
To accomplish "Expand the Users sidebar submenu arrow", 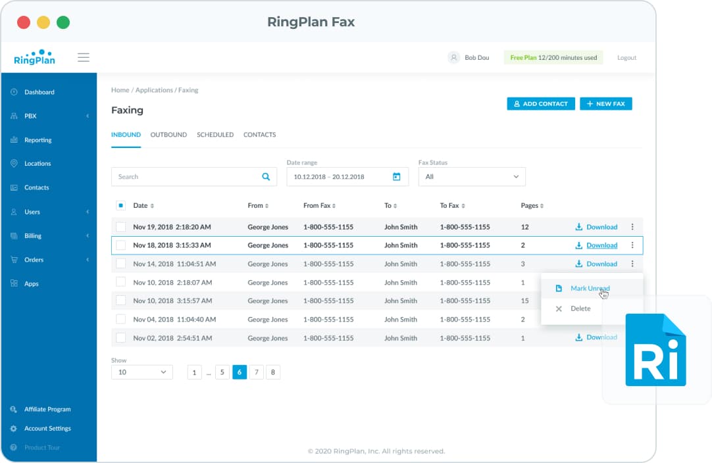I will click(88, 212).
